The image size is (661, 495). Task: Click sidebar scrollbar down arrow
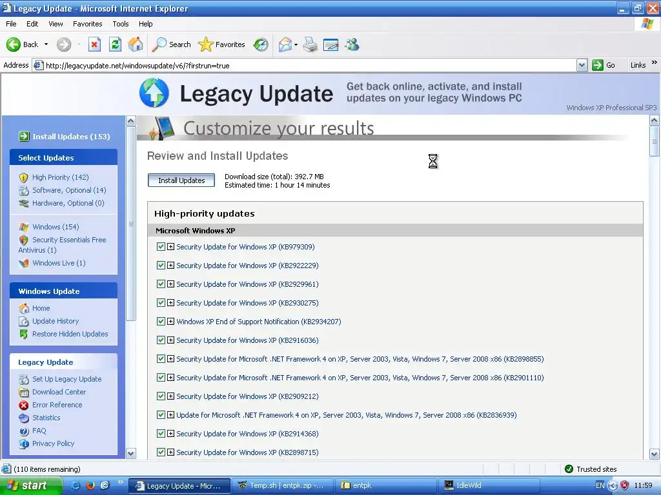(x=131, y=454)
